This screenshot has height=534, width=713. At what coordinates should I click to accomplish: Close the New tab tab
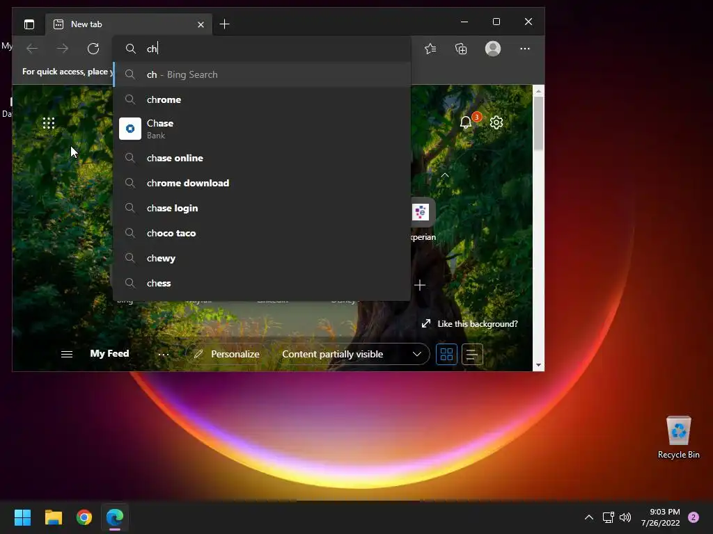(201, 24)
